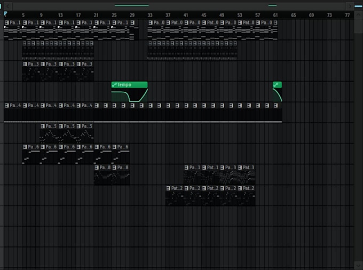Select the Pa..4 clip title at bar 17

pos(87,106)
